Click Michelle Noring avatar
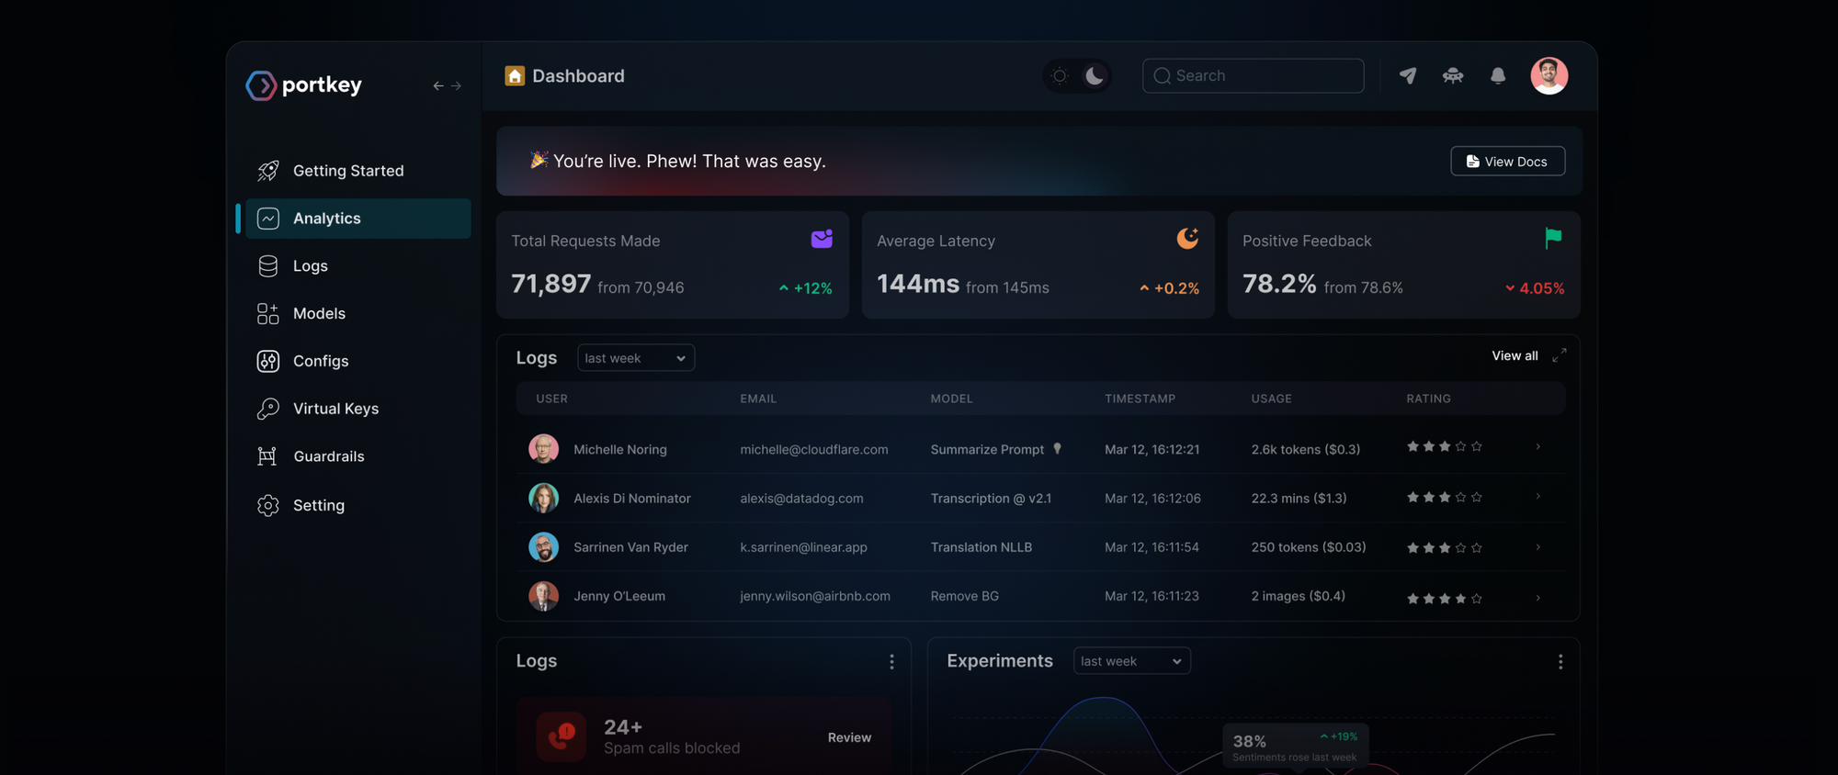The height and width of the screenshot is (775, 1838). 543,449
